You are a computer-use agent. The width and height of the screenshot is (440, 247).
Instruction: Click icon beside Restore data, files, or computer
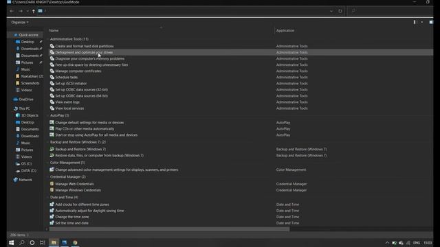[52, 155]
